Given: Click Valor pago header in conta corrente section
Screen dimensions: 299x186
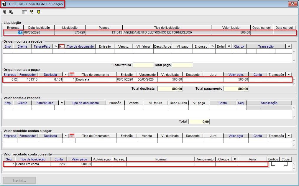Looking at the screenshot, I should click(x=79, y=159).
